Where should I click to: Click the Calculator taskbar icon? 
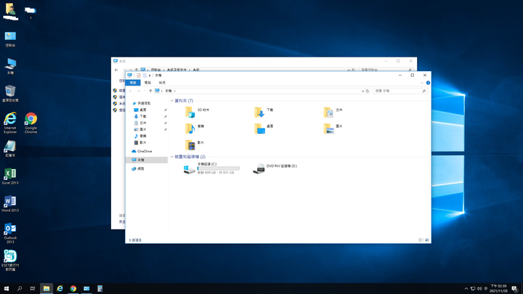coord(100,289)
